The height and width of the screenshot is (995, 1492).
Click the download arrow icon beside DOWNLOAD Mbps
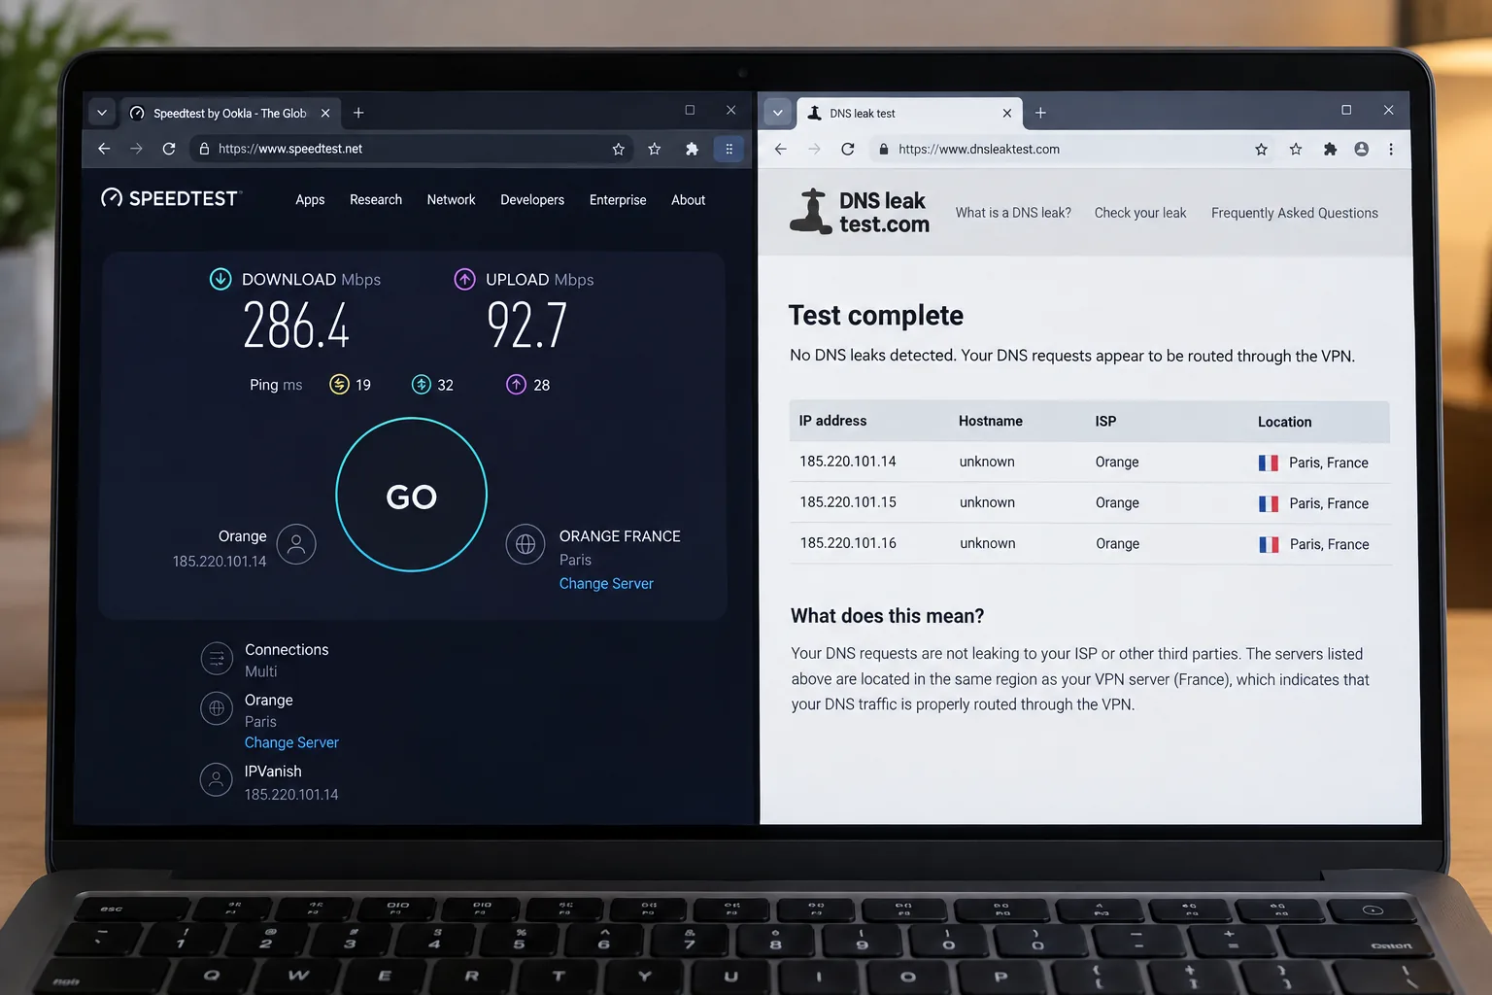point(220,279)
